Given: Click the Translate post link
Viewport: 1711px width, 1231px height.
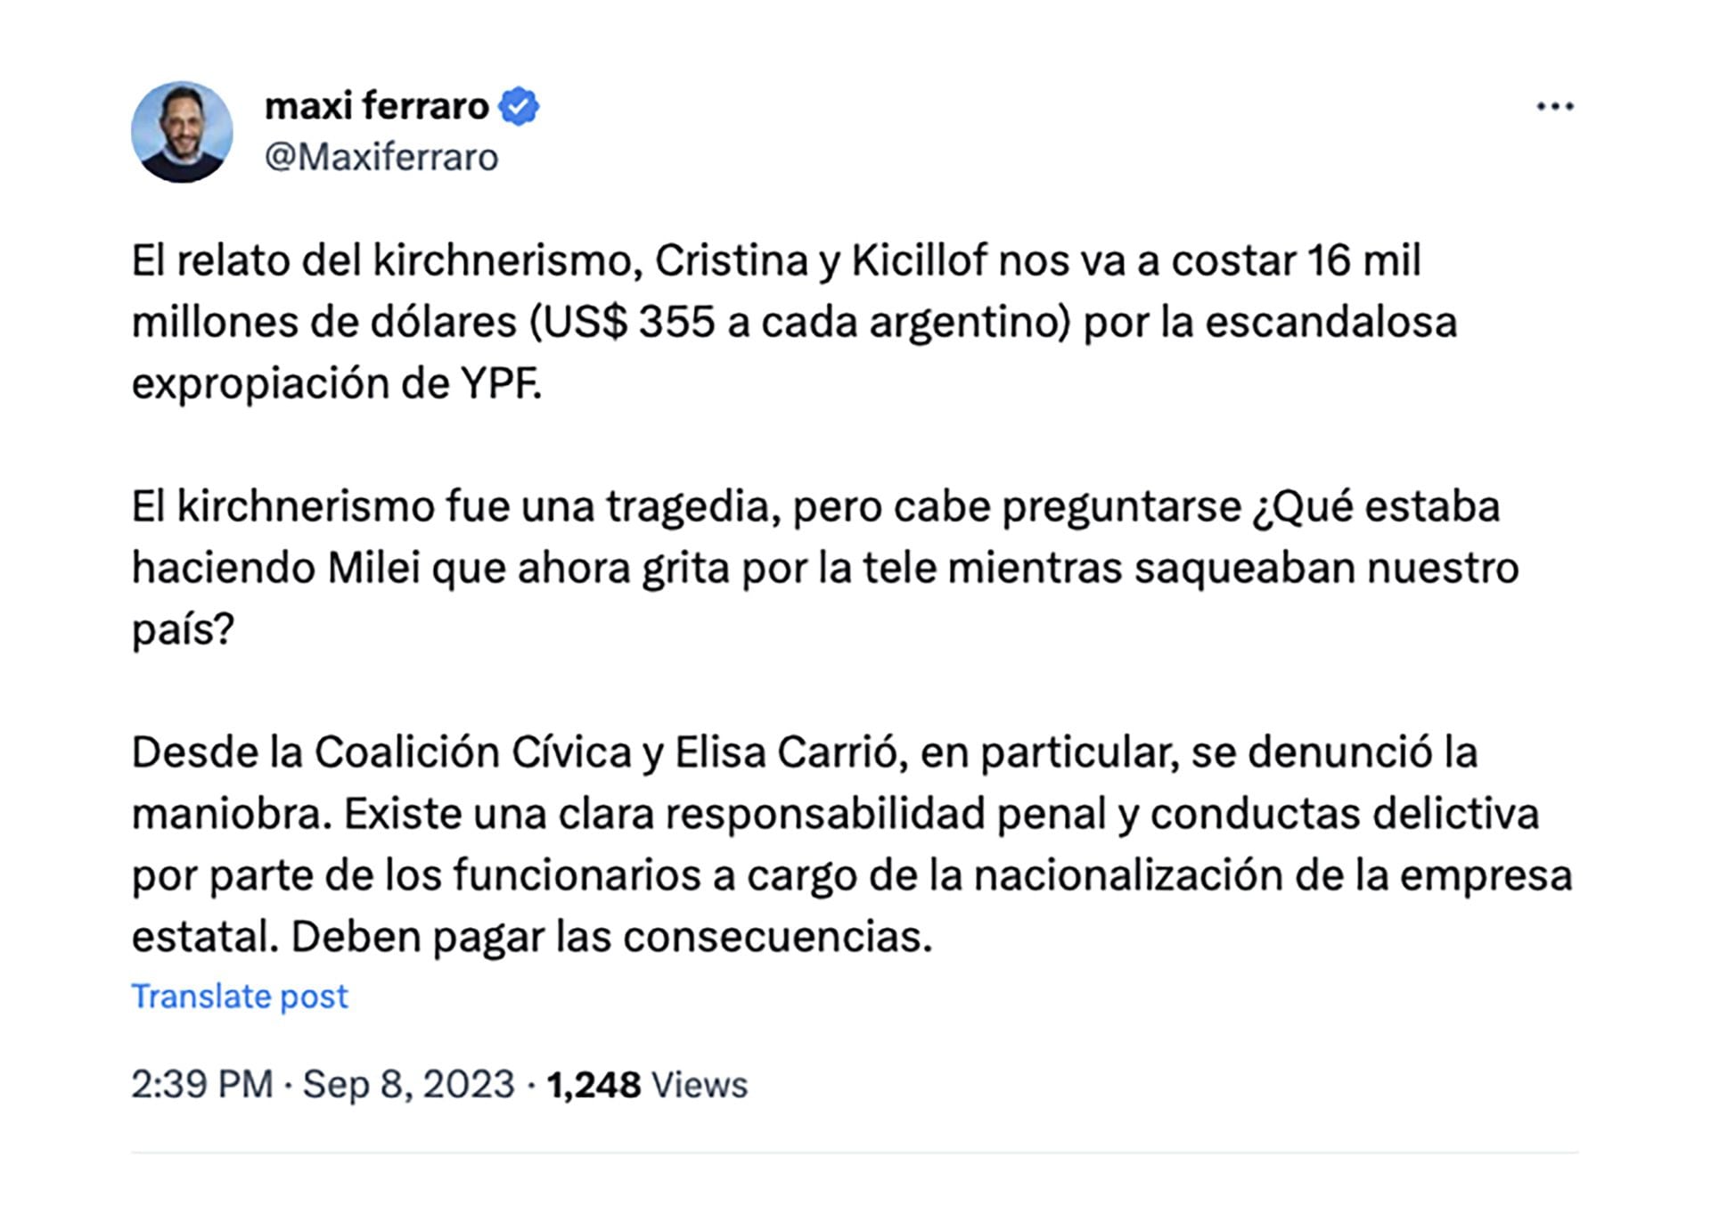Looking at the screenshot, I should tap(239, 996).
